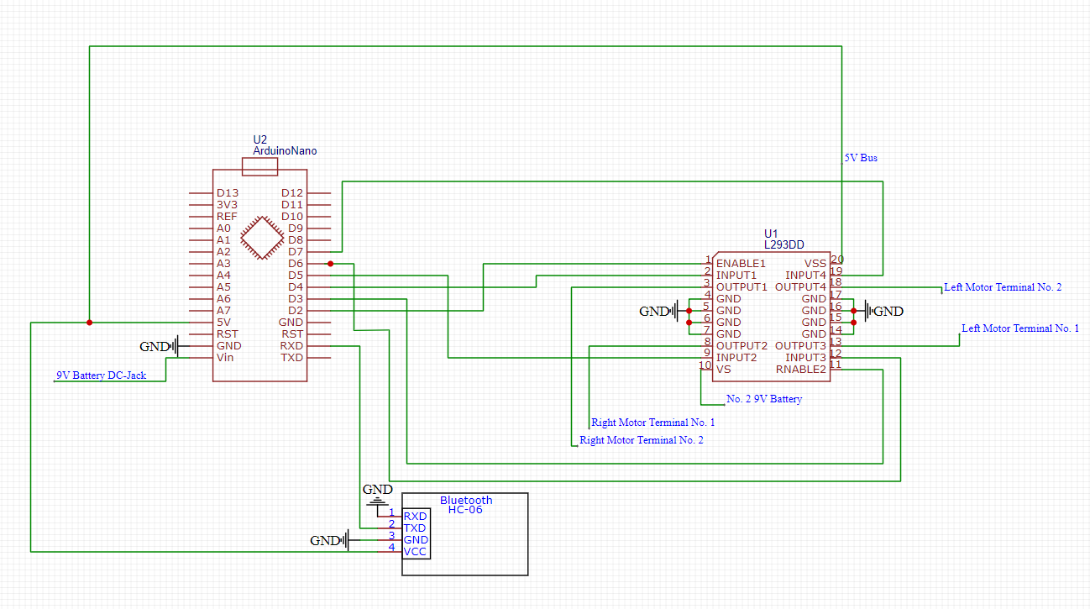Click the 5V Bus net label
Screen dimensions: 1090x609
(861, 157)
